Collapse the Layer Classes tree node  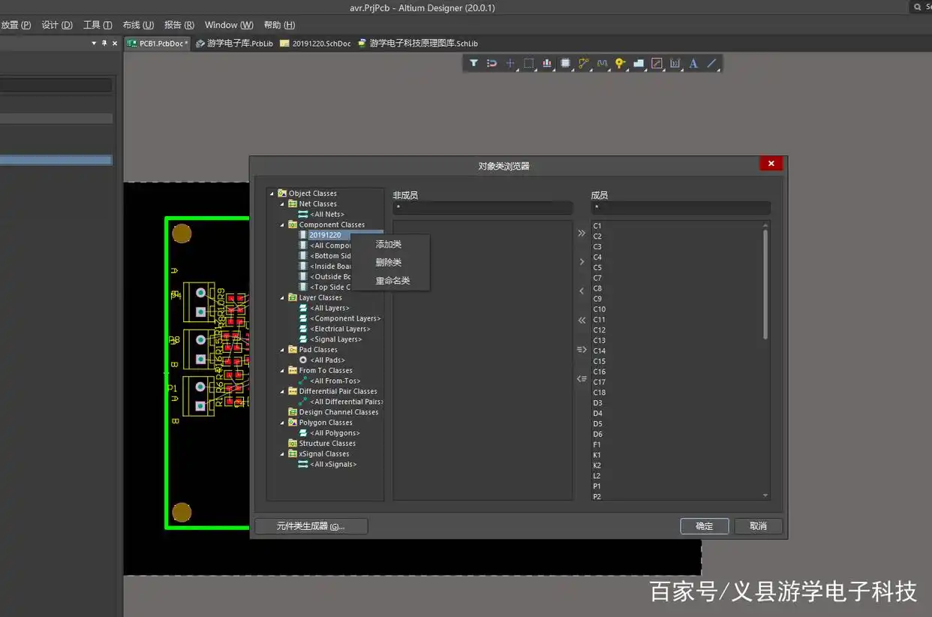point(283,298)
